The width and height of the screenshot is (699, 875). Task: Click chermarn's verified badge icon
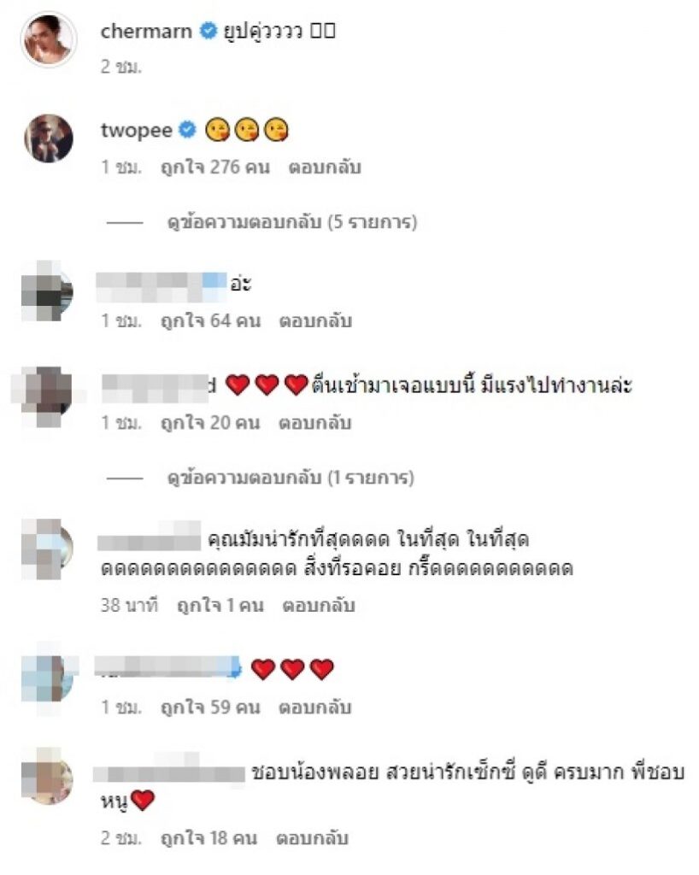point(209,31)
